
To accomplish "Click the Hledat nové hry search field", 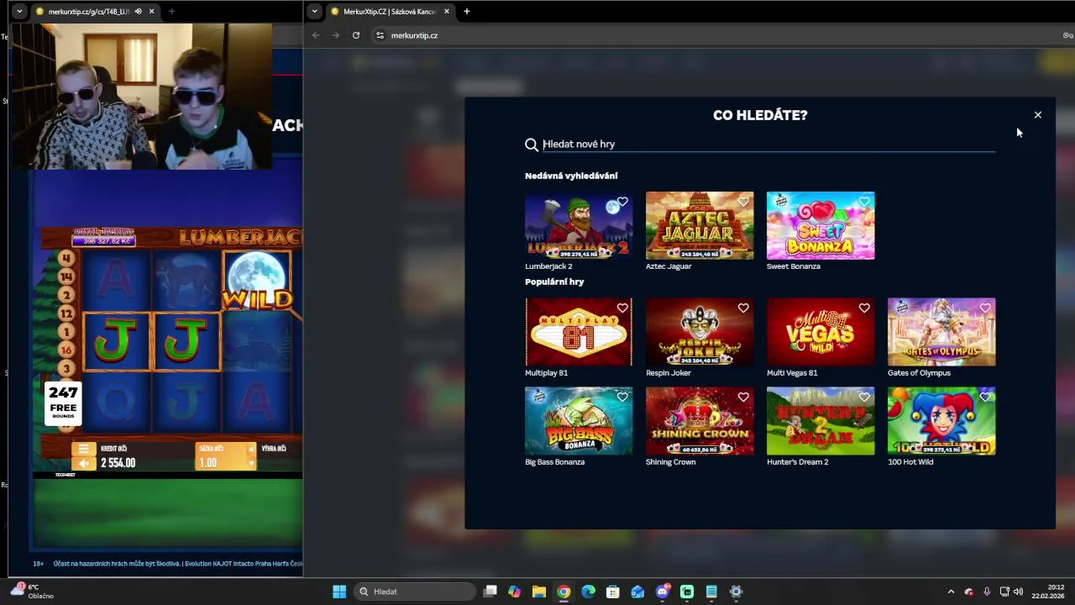I will pyautogui.click(x=768, y=144).
